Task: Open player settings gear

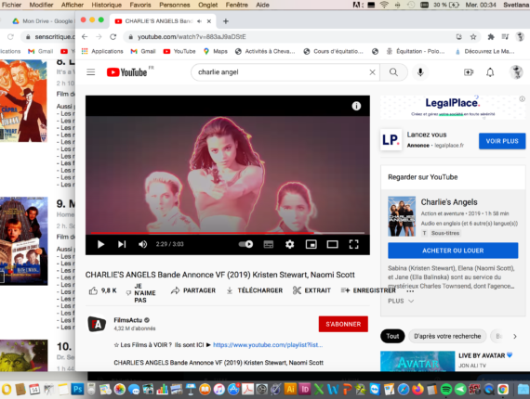Action: click(290, 244)
